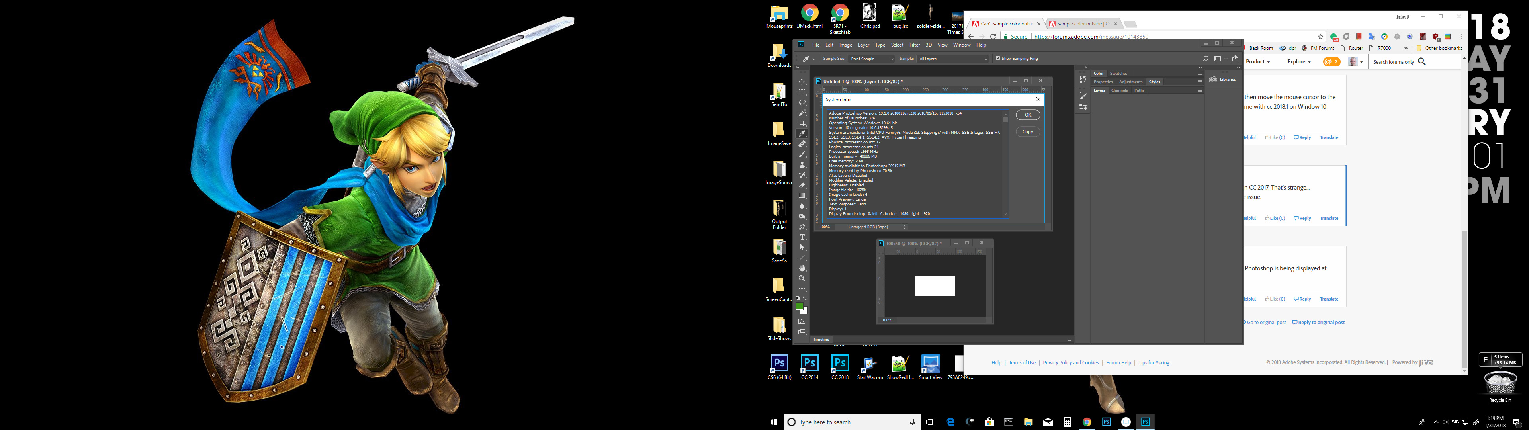Open the Sample Size dropdown

point(871,58)
